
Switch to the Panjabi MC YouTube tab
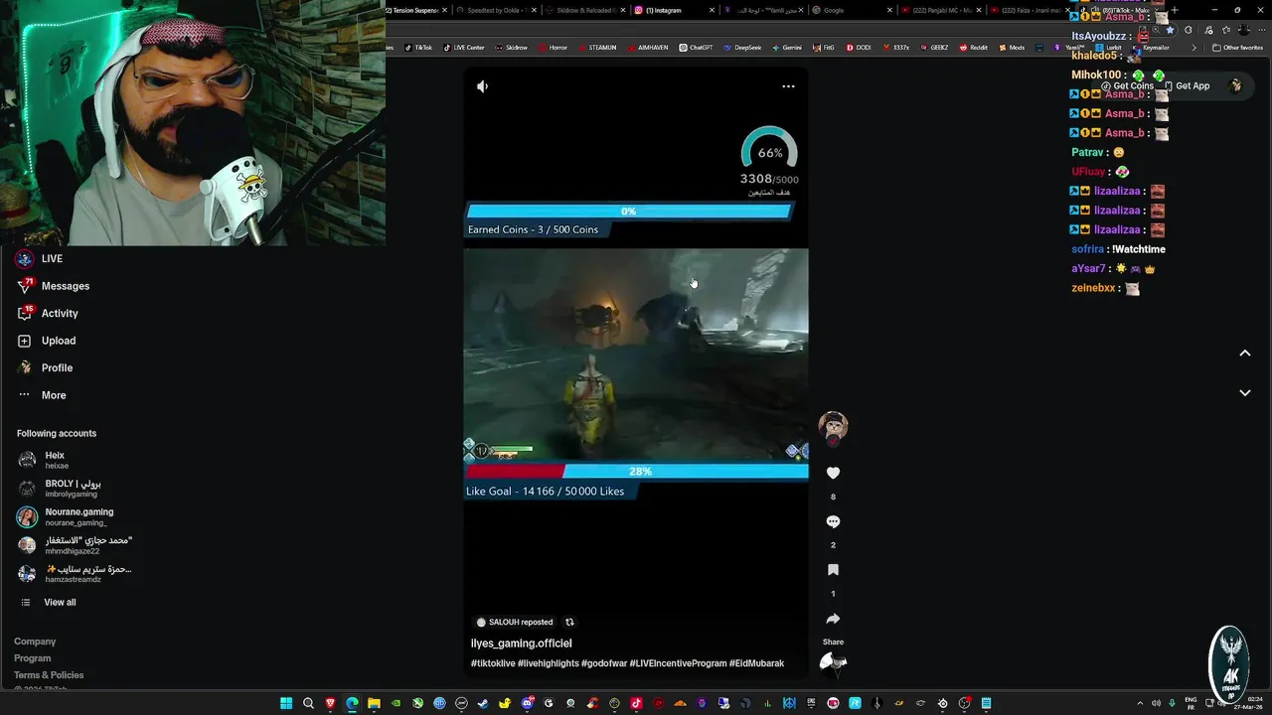pos(939,10)
